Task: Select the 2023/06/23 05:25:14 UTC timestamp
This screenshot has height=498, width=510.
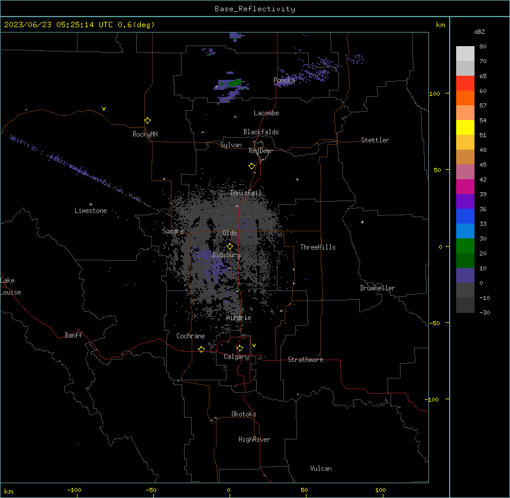Action: pos(59,25)
